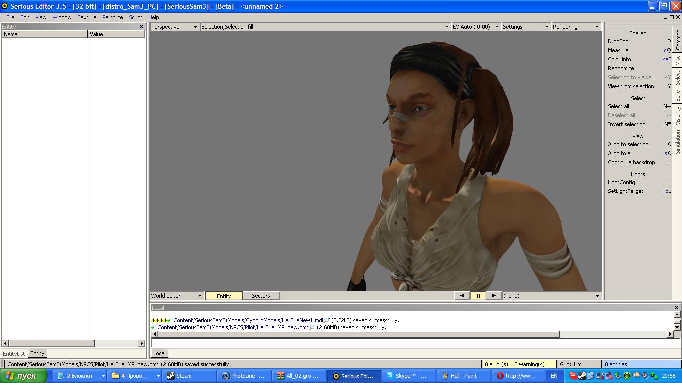Open the EV Auto exposure dropdown
Image resolution: width=682 pixels, height=383 pixels.
(476, 27)
